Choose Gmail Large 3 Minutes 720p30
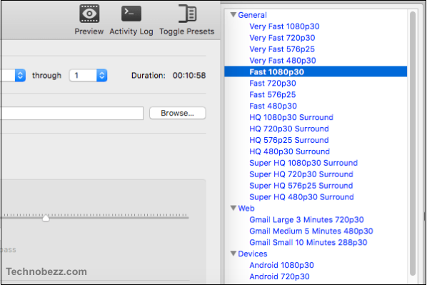The image size is (427, 285). pos(306,220)
